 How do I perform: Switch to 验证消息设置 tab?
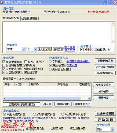click(30, 19)
